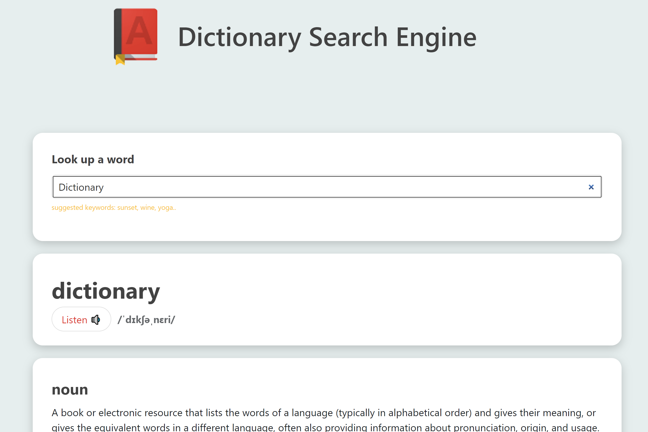Click the red dictionary book logo
Image resolution: width=648 pixels, height=432 pixels.
click(x=136, y=37)
